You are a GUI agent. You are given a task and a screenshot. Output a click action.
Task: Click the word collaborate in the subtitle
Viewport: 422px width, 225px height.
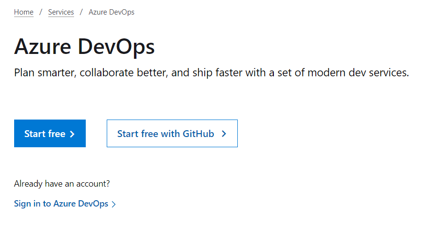(107, 73)
